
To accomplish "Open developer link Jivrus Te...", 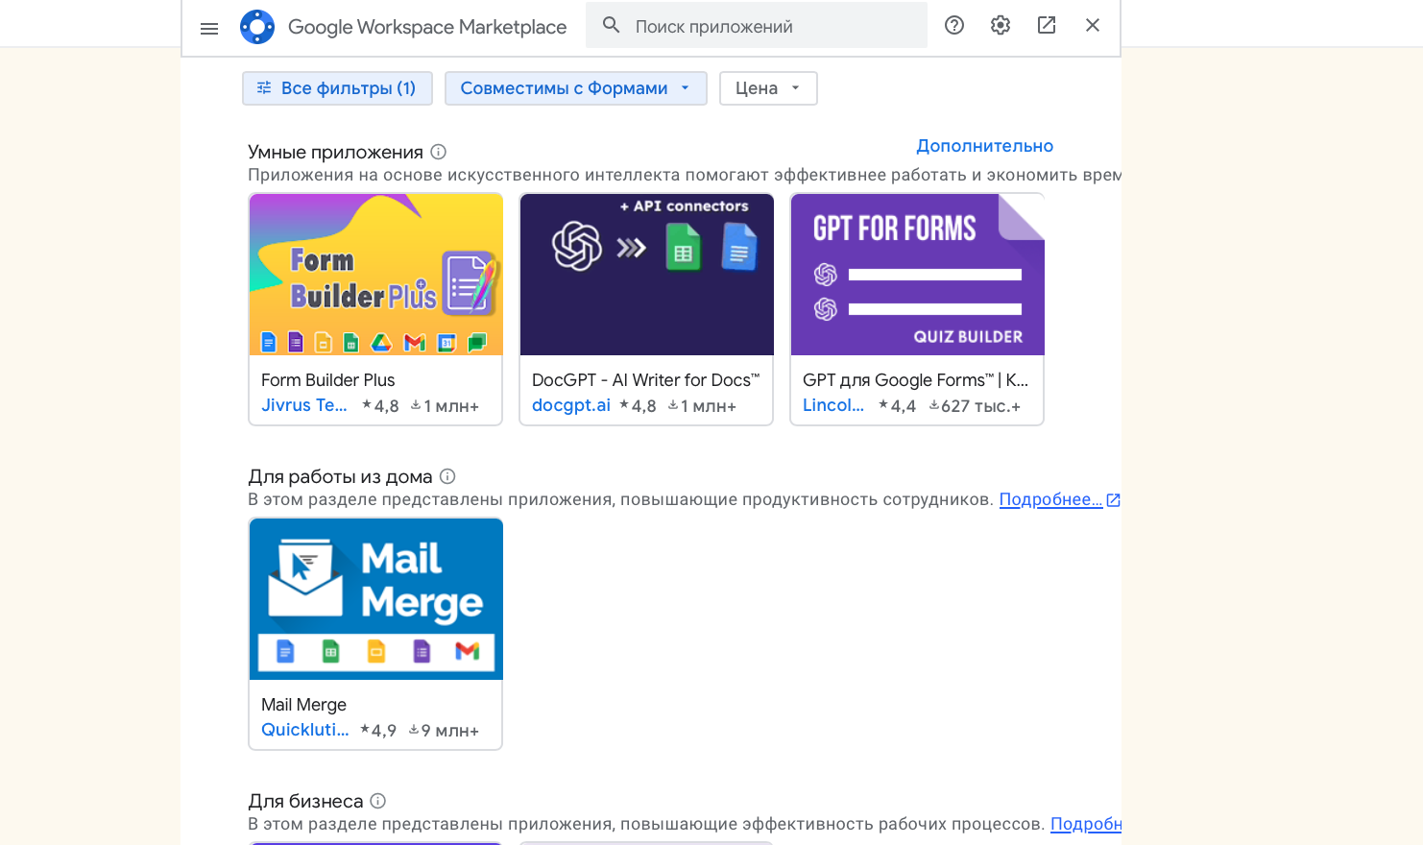I will click(304, 405).
